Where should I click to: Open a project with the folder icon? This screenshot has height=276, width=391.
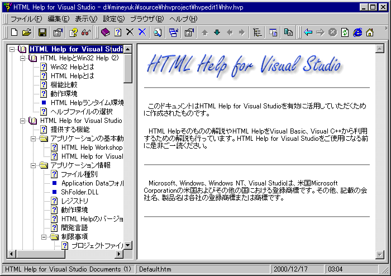tap(27, 32)
